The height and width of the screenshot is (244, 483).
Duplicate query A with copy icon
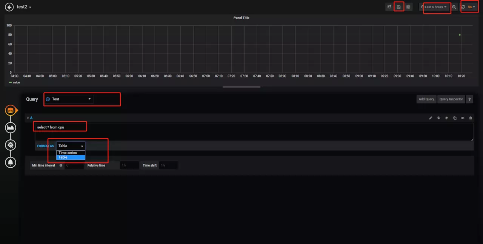coord(454,118)
